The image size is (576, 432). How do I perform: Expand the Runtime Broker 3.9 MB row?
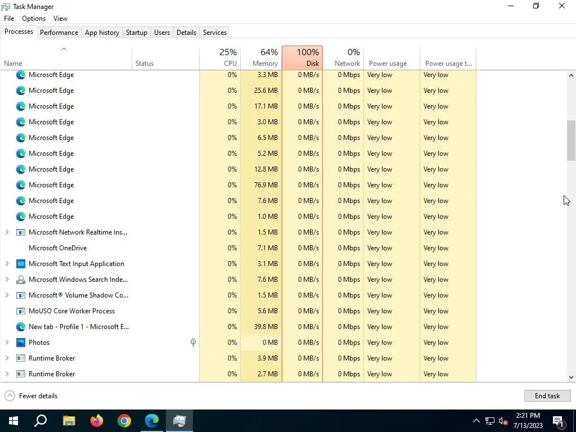[x=7, y=358]
